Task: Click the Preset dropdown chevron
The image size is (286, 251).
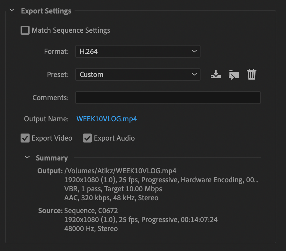Action: 194,74
